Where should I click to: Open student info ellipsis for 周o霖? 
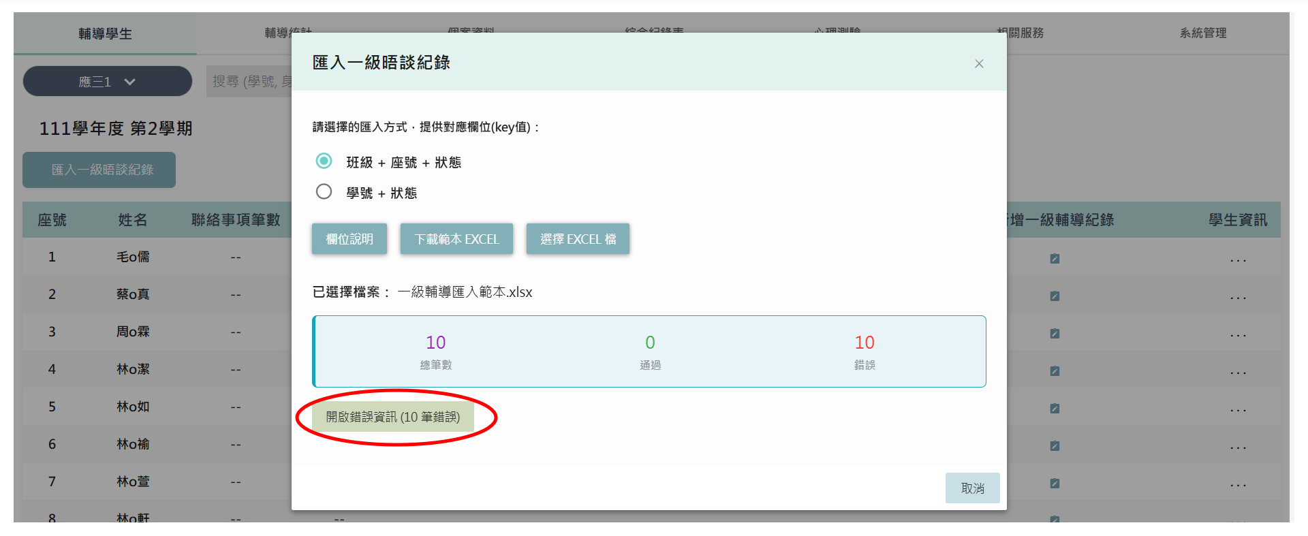pyautogui.click(x=1238, y=335)
